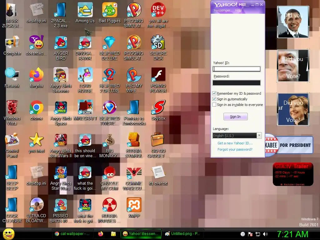Enable 'Sign in as invisible to everyone'
Image resolution: width=320 pixels, height=240 pixels.
[x=214, y=105]
